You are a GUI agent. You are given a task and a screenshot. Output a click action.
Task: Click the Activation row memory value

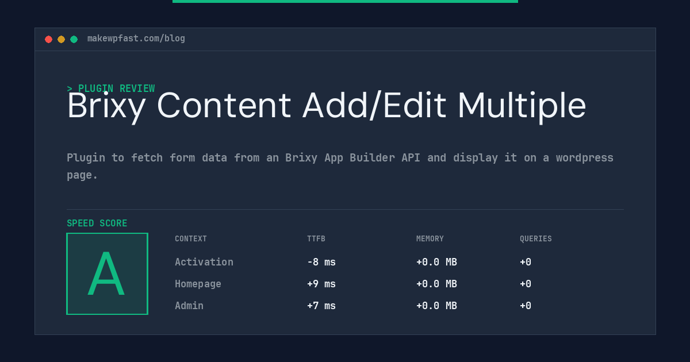pyautogui.click(x=436, y=262)
